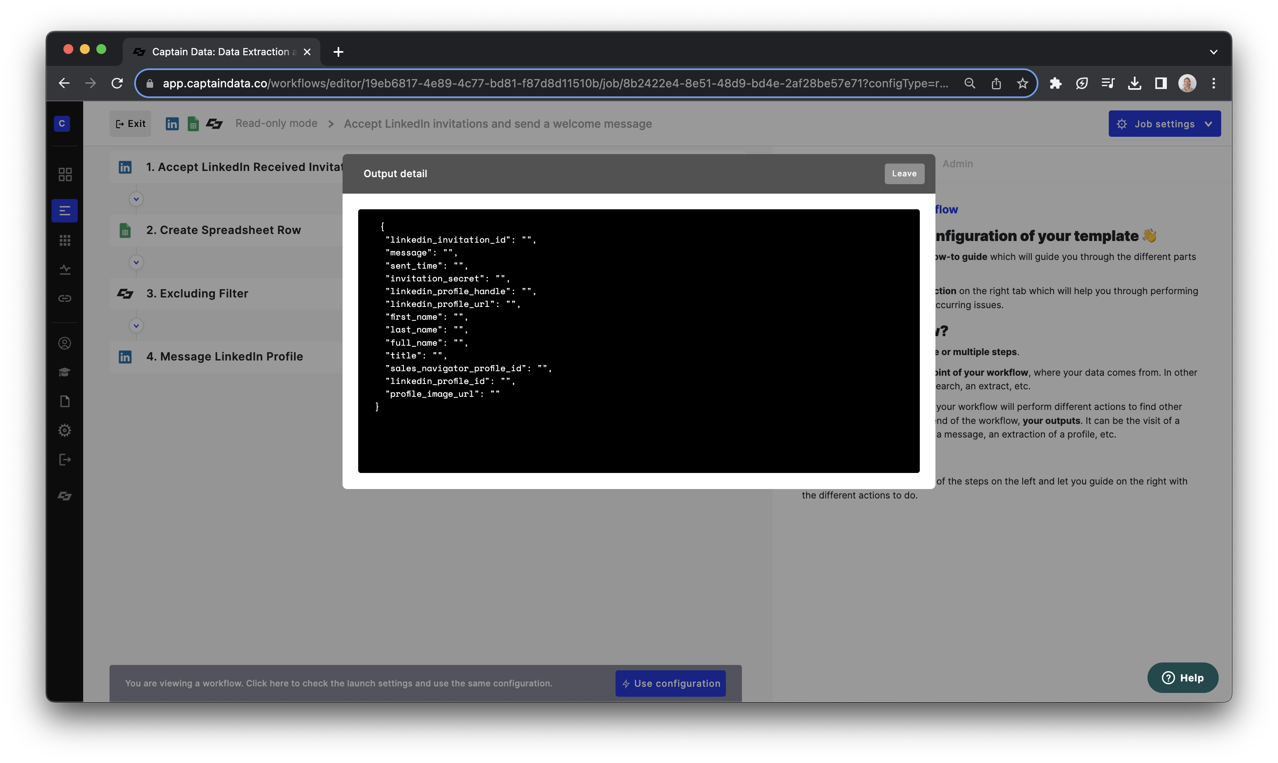Switch to the Admin tab
This screenshot has height=763, width=1278.
point(958,164)
